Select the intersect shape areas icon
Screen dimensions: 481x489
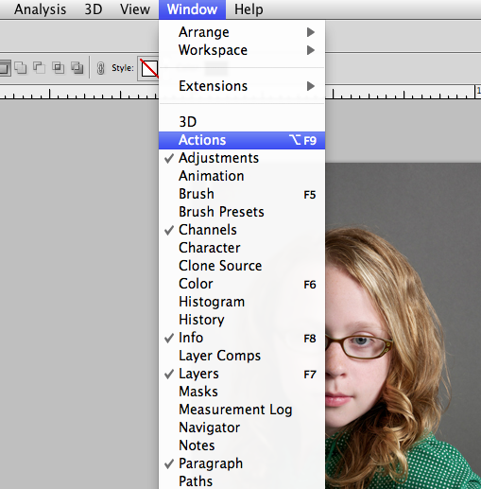59,67
